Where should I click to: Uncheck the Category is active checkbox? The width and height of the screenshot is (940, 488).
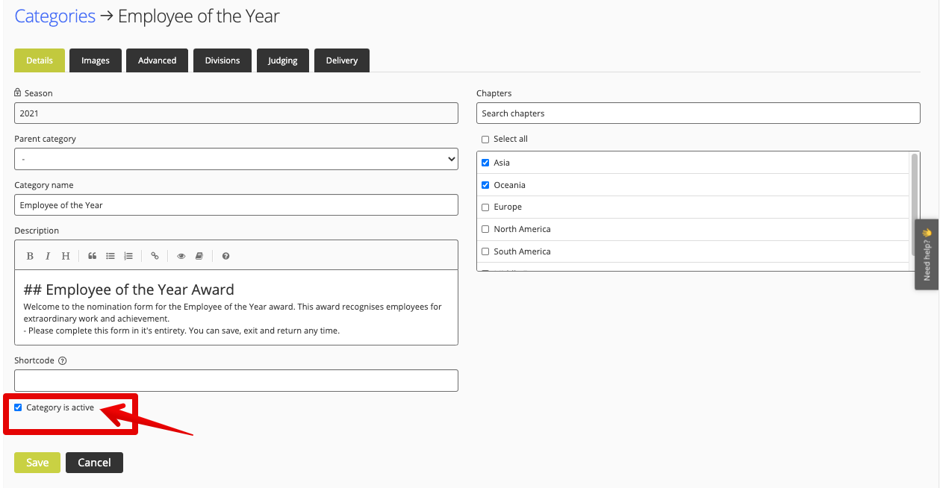click(18, 407)
